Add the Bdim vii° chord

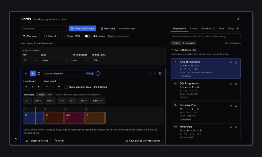coord(98,101)
